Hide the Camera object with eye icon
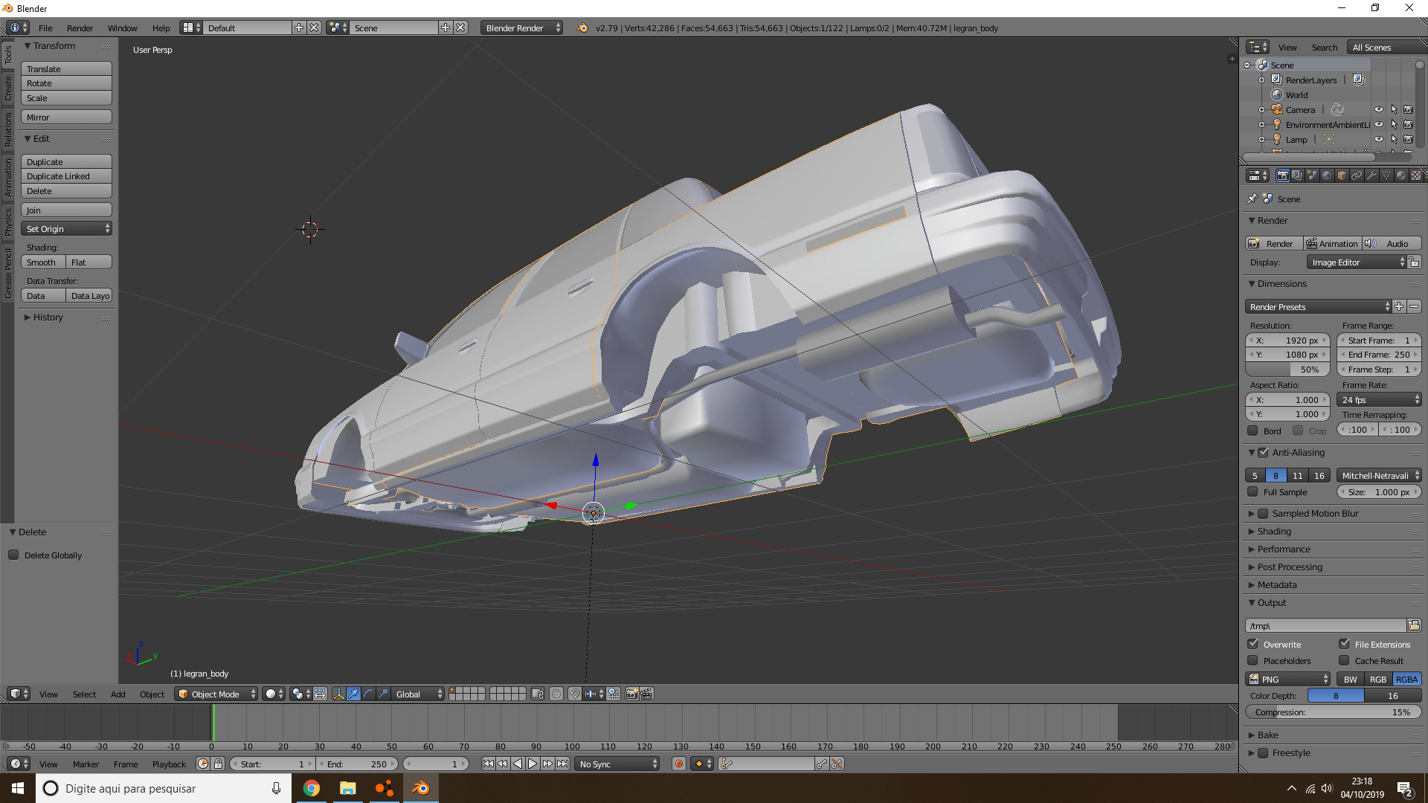 pyautogui.click(x=1378, y=109)
